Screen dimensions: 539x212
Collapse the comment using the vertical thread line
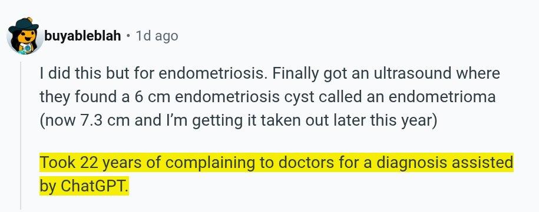21,135
